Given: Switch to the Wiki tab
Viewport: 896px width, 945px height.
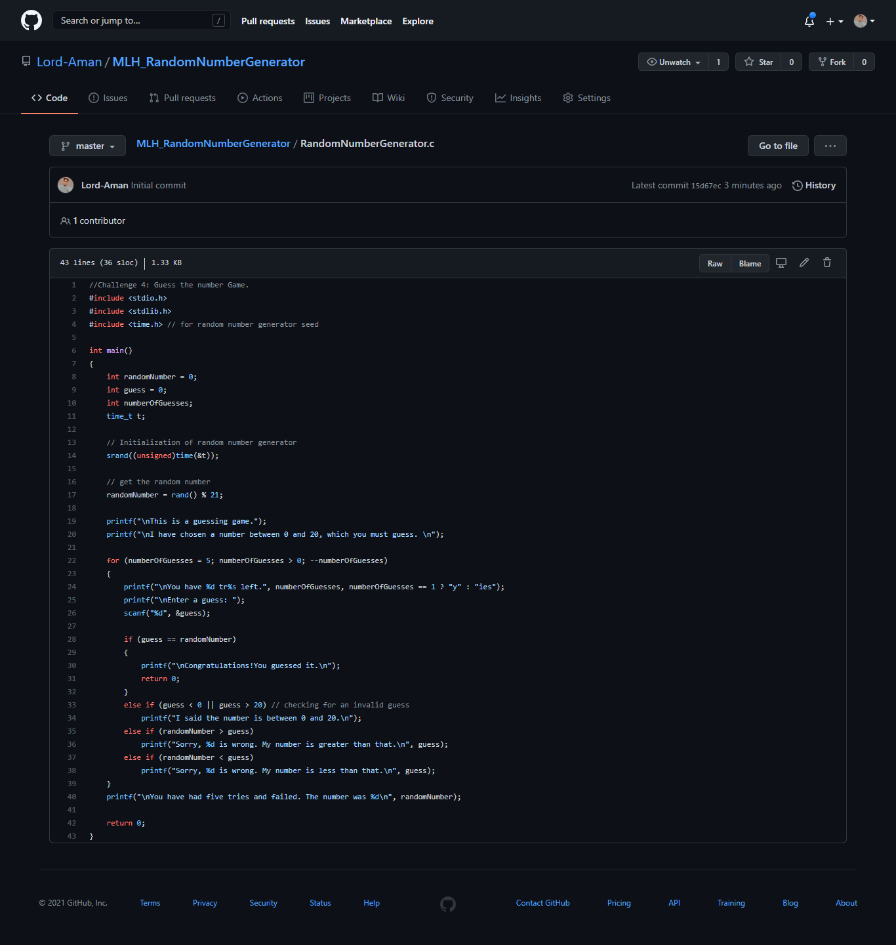Looking at the screenshot, I should (x=388, y=98).
